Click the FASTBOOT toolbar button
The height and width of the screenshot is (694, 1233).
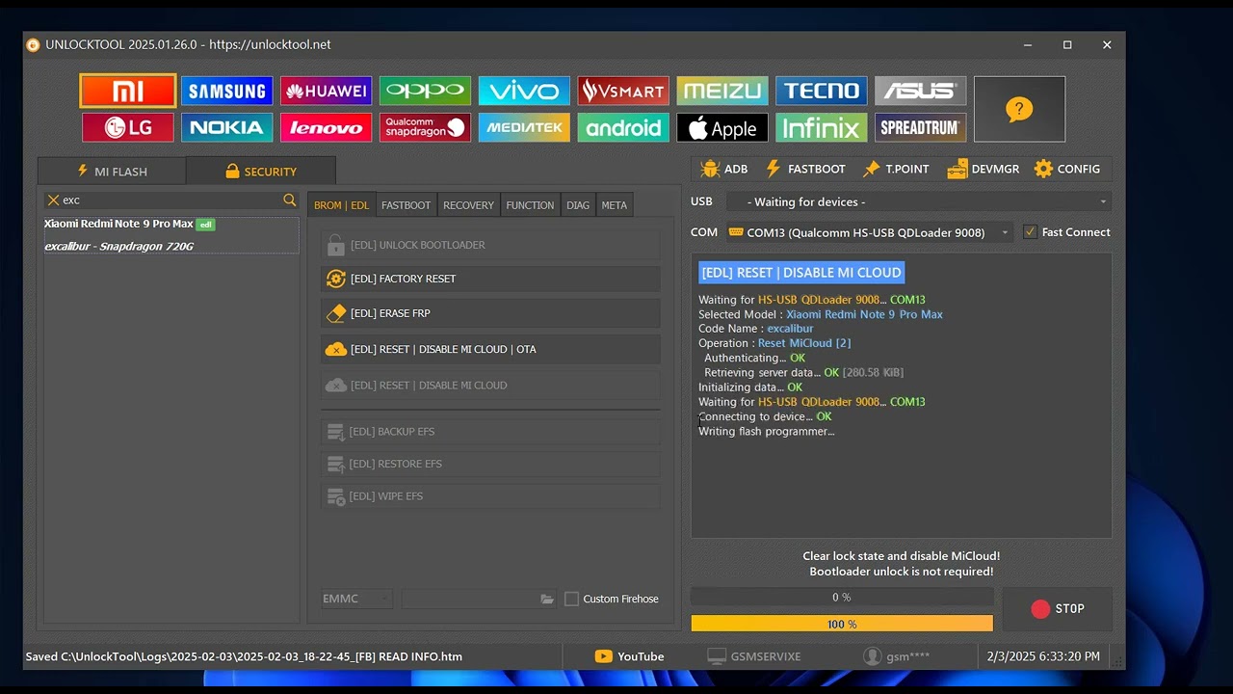tap(805, 169)
